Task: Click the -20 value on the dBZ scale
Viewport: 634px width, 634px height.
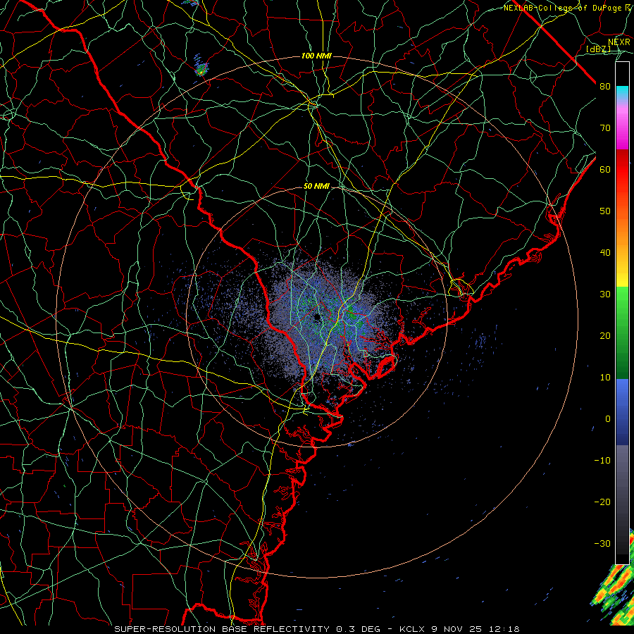Action: tap(602, 502)
